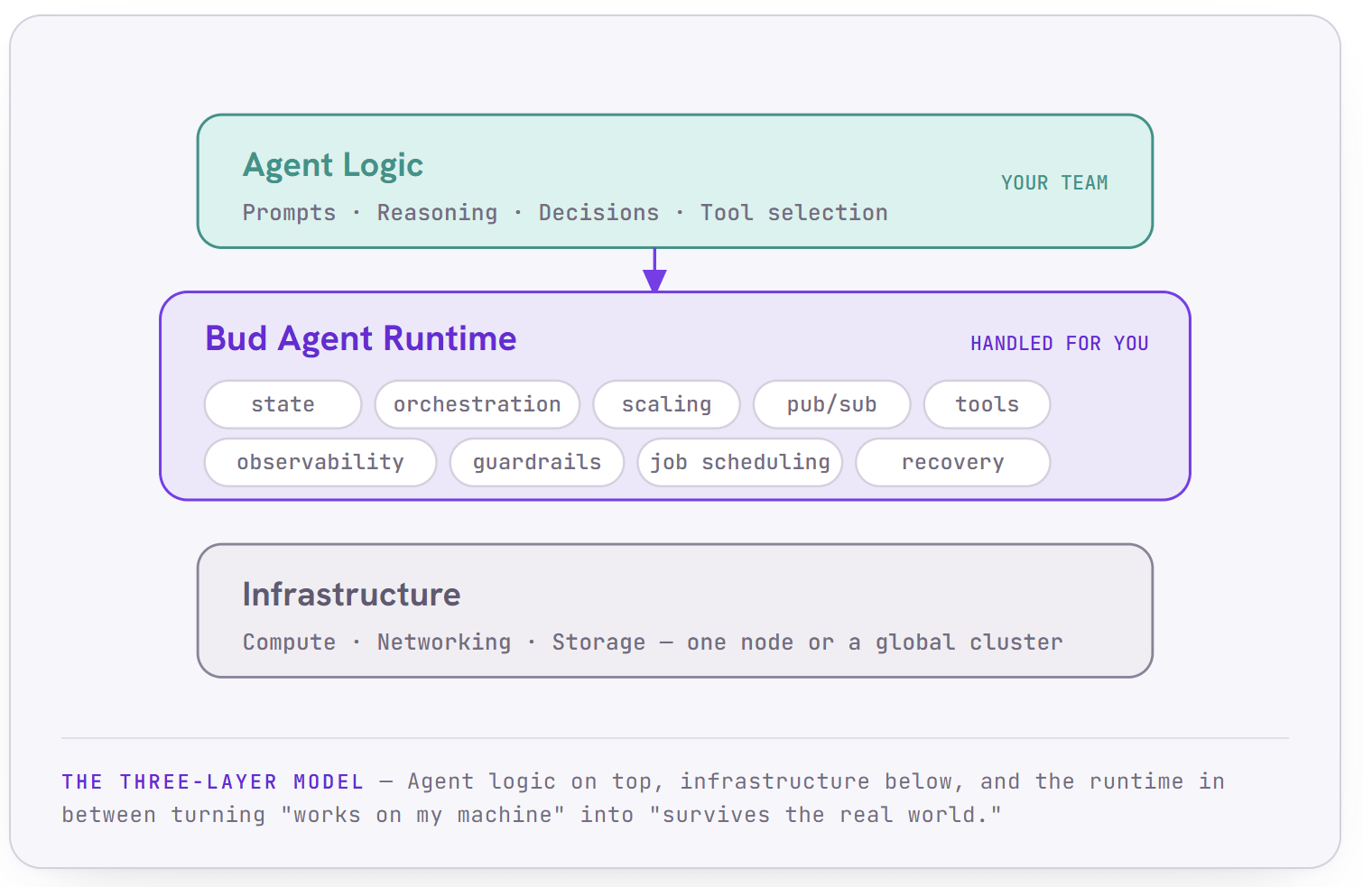Click the "Prompts" text in Agent Logic
Viewport: 1363px width, 887px height.
289,214
